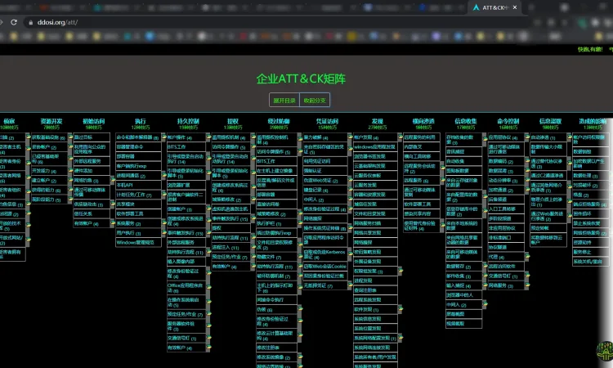Image resolution: width=613 pixels, height=368 pixels.
Task: Expand folder icon beside 应用层协议 (4)
Action: [527, 137]
